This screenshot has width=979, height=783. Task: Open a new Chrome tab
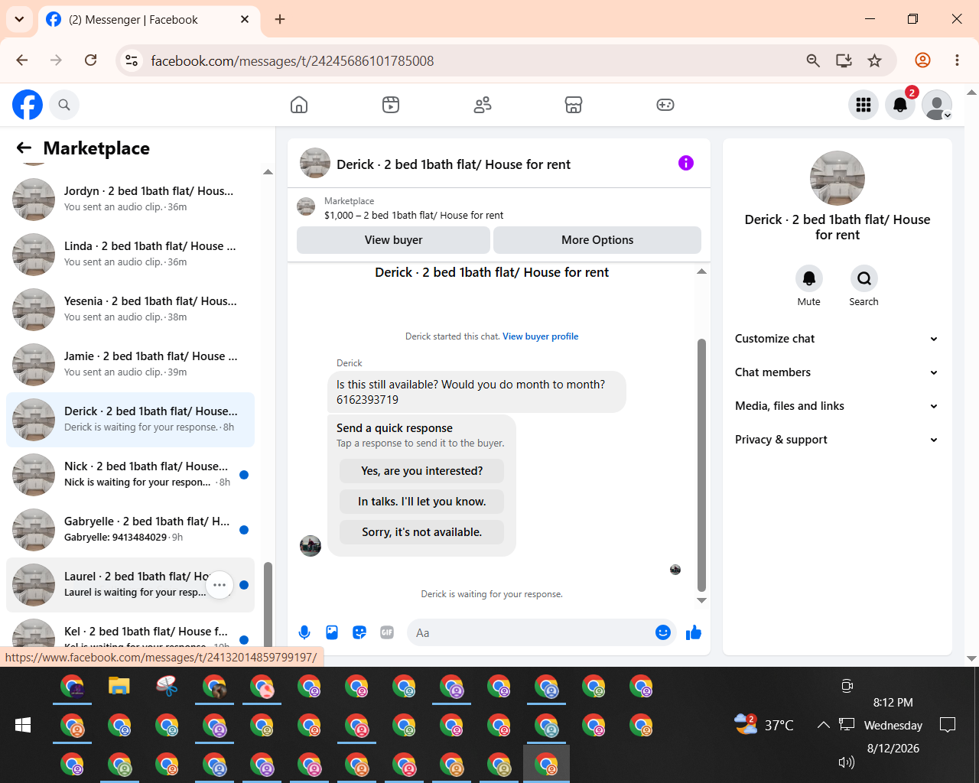280,19
